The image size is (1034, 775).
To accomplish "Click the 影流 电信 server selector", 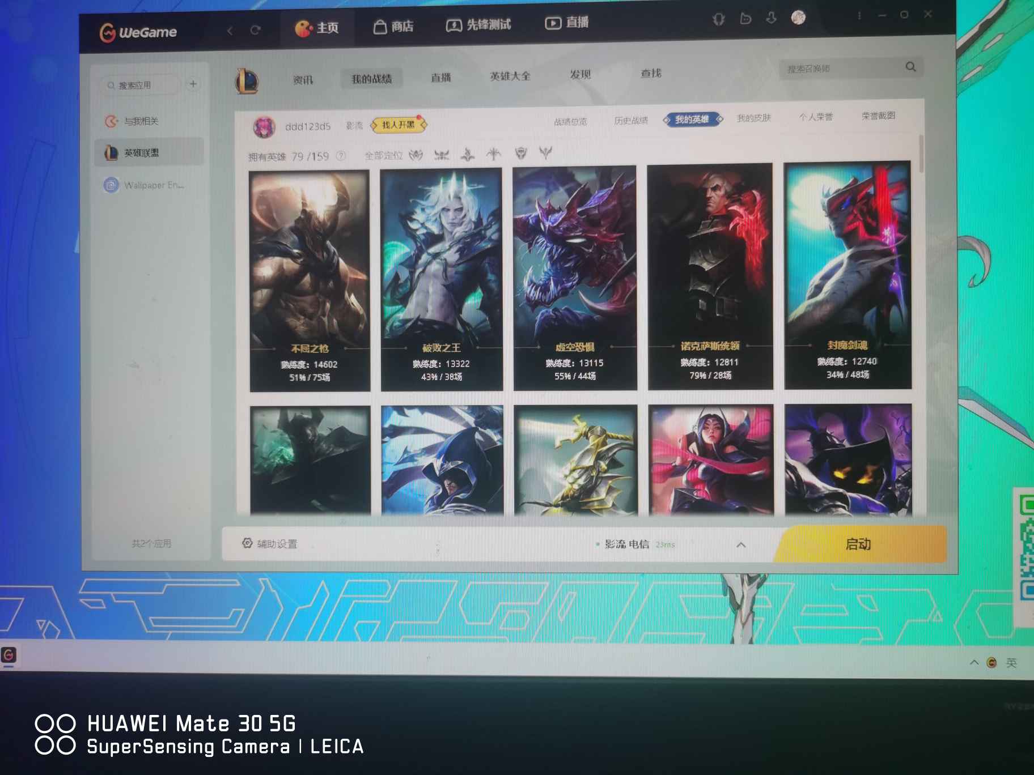I will [635, 544].
